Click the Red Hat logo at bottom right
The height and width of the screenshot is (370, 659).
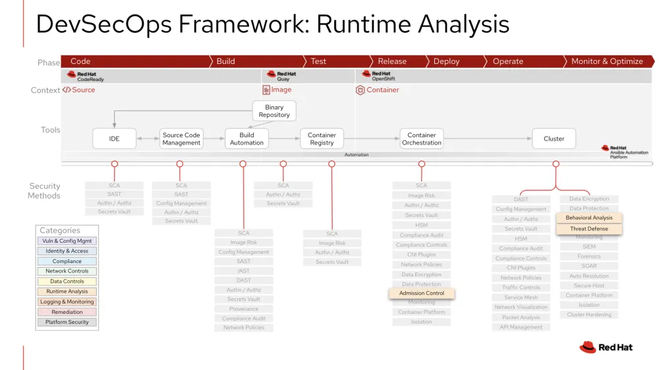click(606, 348)
